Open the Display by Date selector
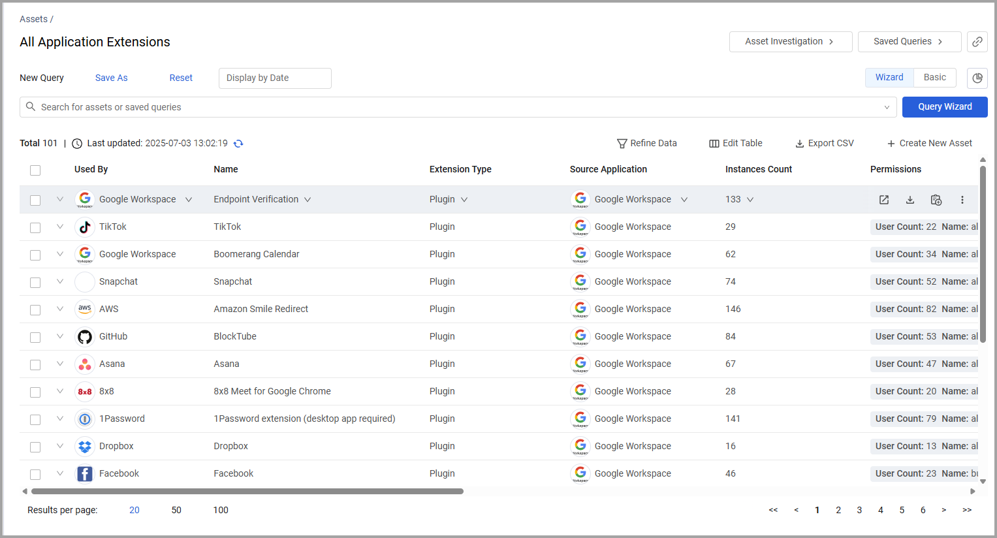The height and width of the screenshot is (538, 997). pos(275,78)
